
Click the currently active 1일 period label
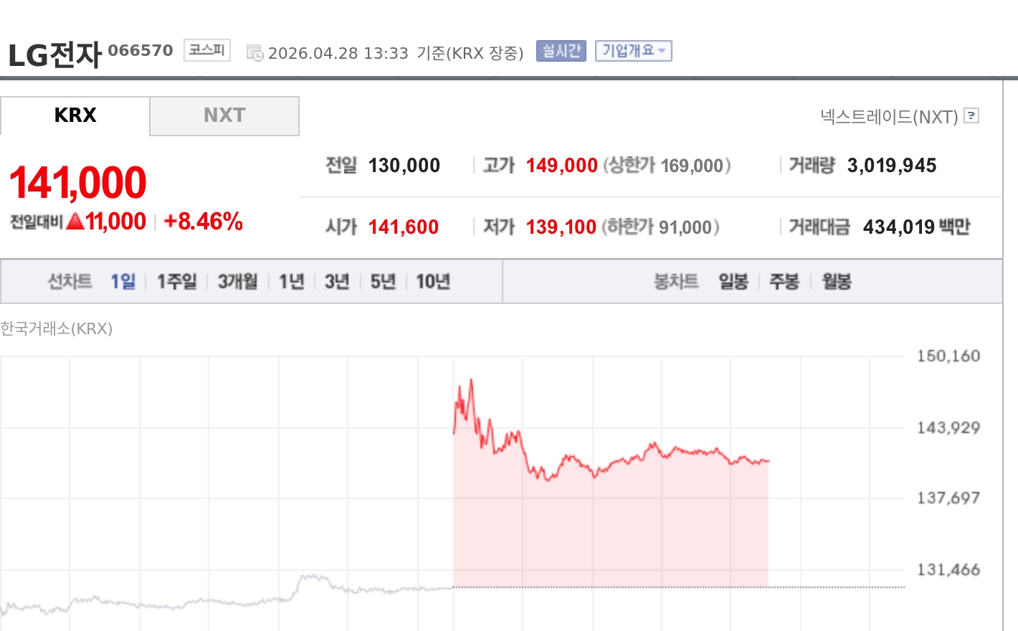[123, 282]
